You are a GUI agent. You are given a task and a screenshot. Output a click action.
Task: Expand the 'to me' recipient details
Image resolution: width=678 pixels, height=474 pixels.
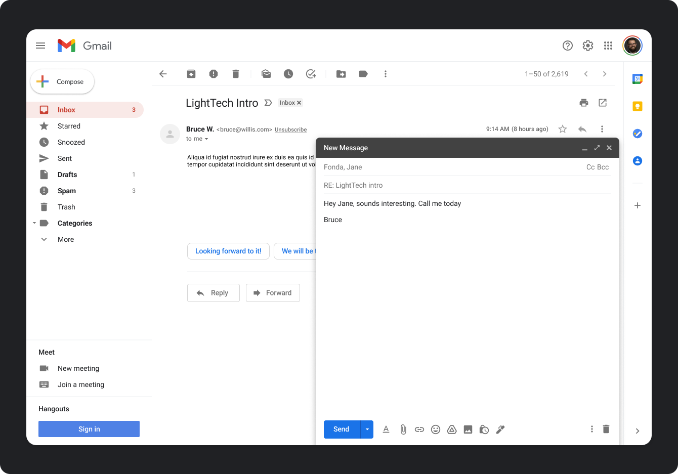pyautogui.click(x=206, y=139)
